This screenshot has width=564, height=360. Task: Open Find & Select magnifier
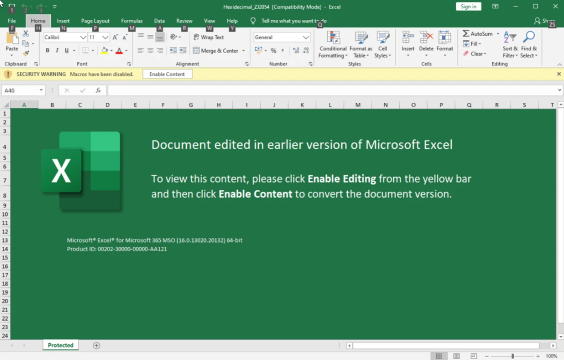(x=529, y=45)
